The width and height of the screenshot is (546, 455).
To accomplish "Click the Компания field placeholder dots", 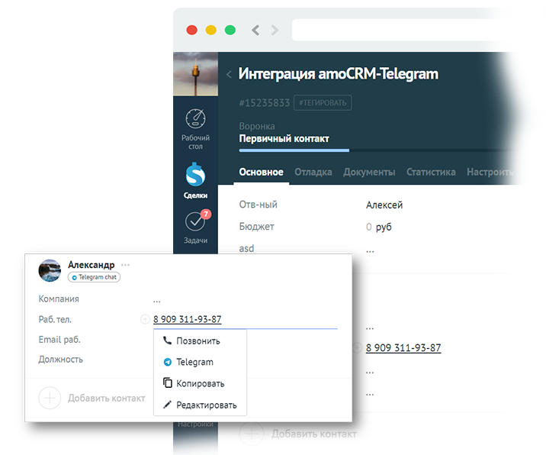I will 156,301.
